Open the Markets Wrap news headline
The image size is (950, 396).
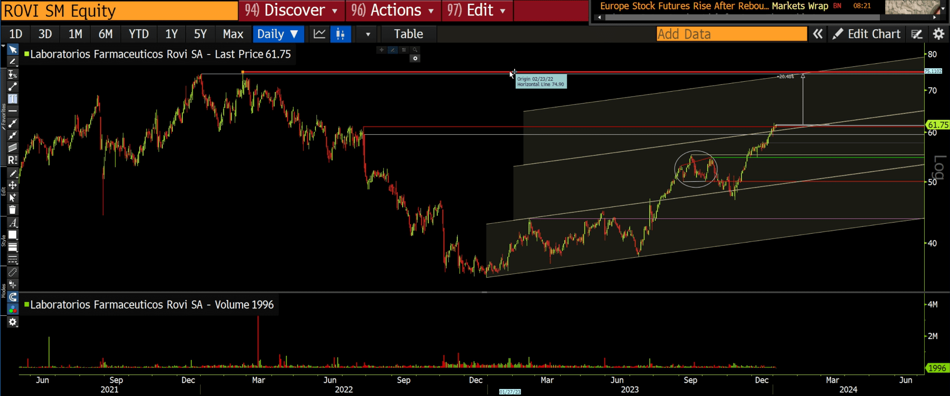pos(799,6)
